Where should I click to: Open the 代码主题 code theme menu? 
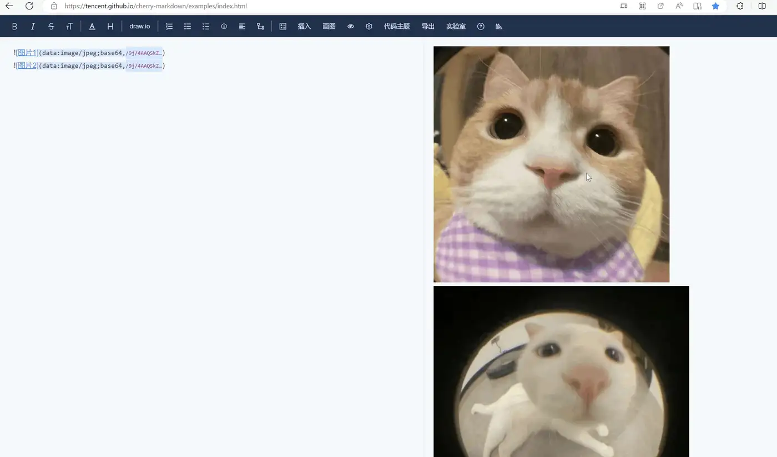tap(397, 27)
